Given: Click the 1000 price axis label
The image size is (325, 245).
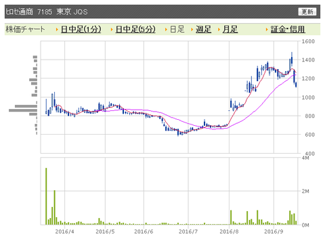Looking at the screenshot, I should [308, 97].
